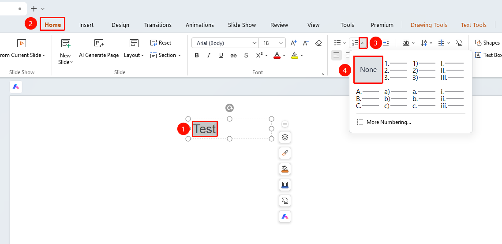Toggle strikethrough formatting
Image resolution: width=502 pixels, height=244 pixels.
coord(234,56)
